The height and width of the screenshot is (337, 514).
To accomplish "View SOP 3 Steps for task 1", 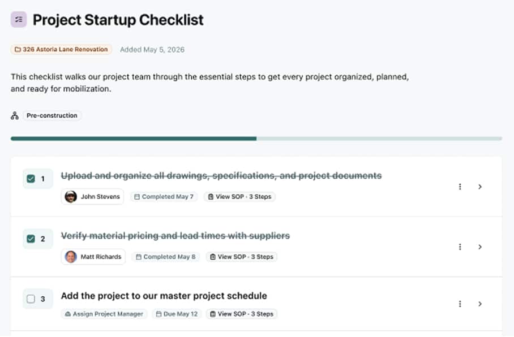I will point(239,197).
